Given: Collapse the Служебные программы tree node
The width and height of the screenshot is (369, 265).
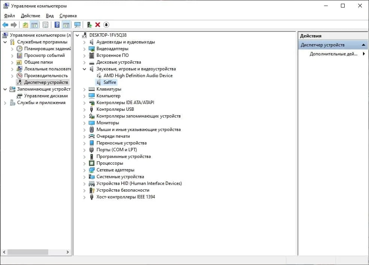Looking at the screenshot, I should pyautogui.click(x=5, y=42).
